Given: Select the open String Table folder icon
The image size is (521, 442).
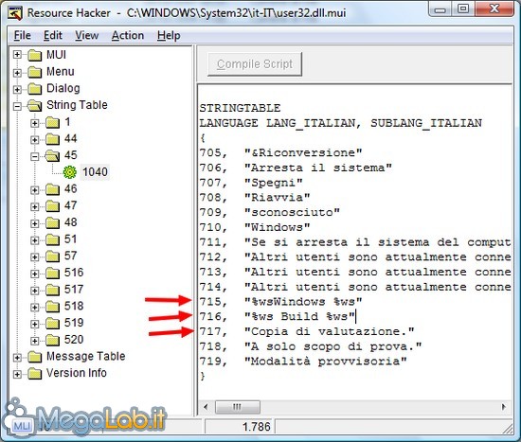Looking at the screenshot, I should 34,106.
